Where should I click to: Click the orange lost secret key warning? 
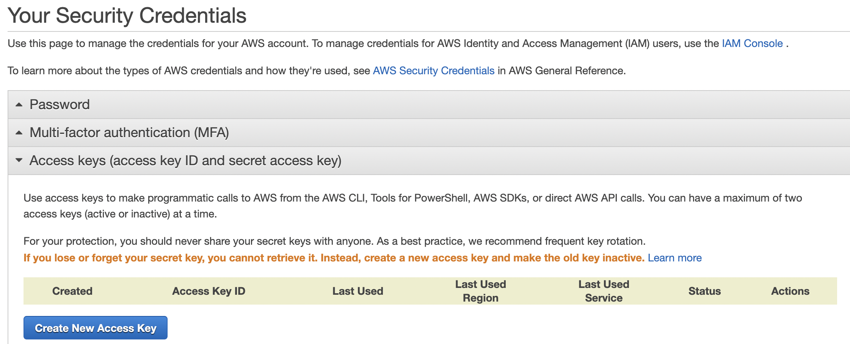(334, 258)
